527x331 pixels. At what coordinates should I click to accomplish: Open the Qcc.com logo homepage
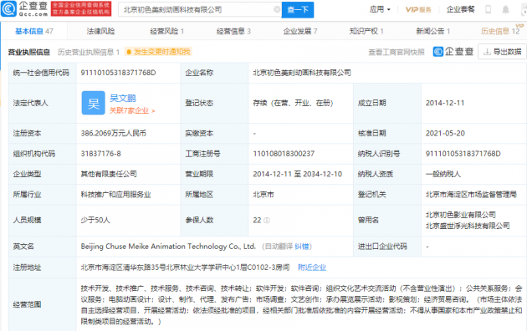click(24, 9)
